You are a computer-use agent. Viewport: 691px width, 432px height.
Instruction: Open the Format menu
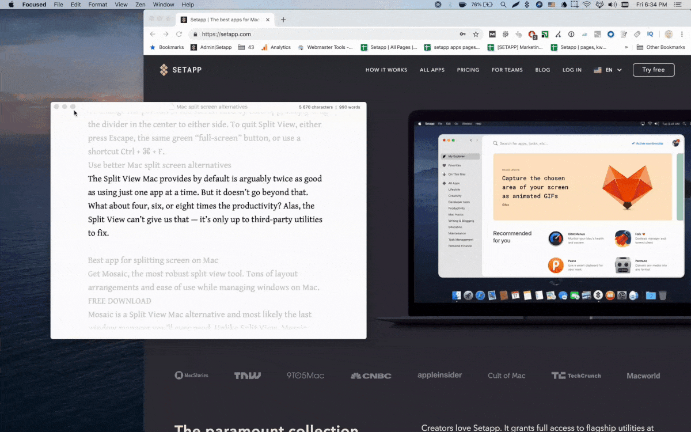pos(98,5)
